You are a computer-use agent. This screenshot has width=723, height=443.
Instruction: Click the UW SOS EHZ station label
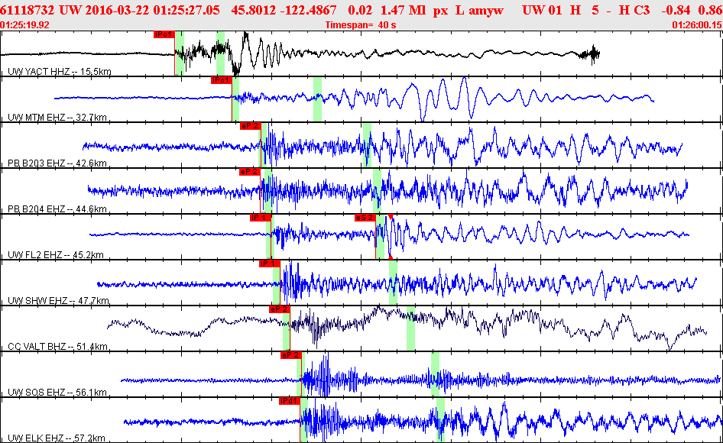[x=57, y=393]
